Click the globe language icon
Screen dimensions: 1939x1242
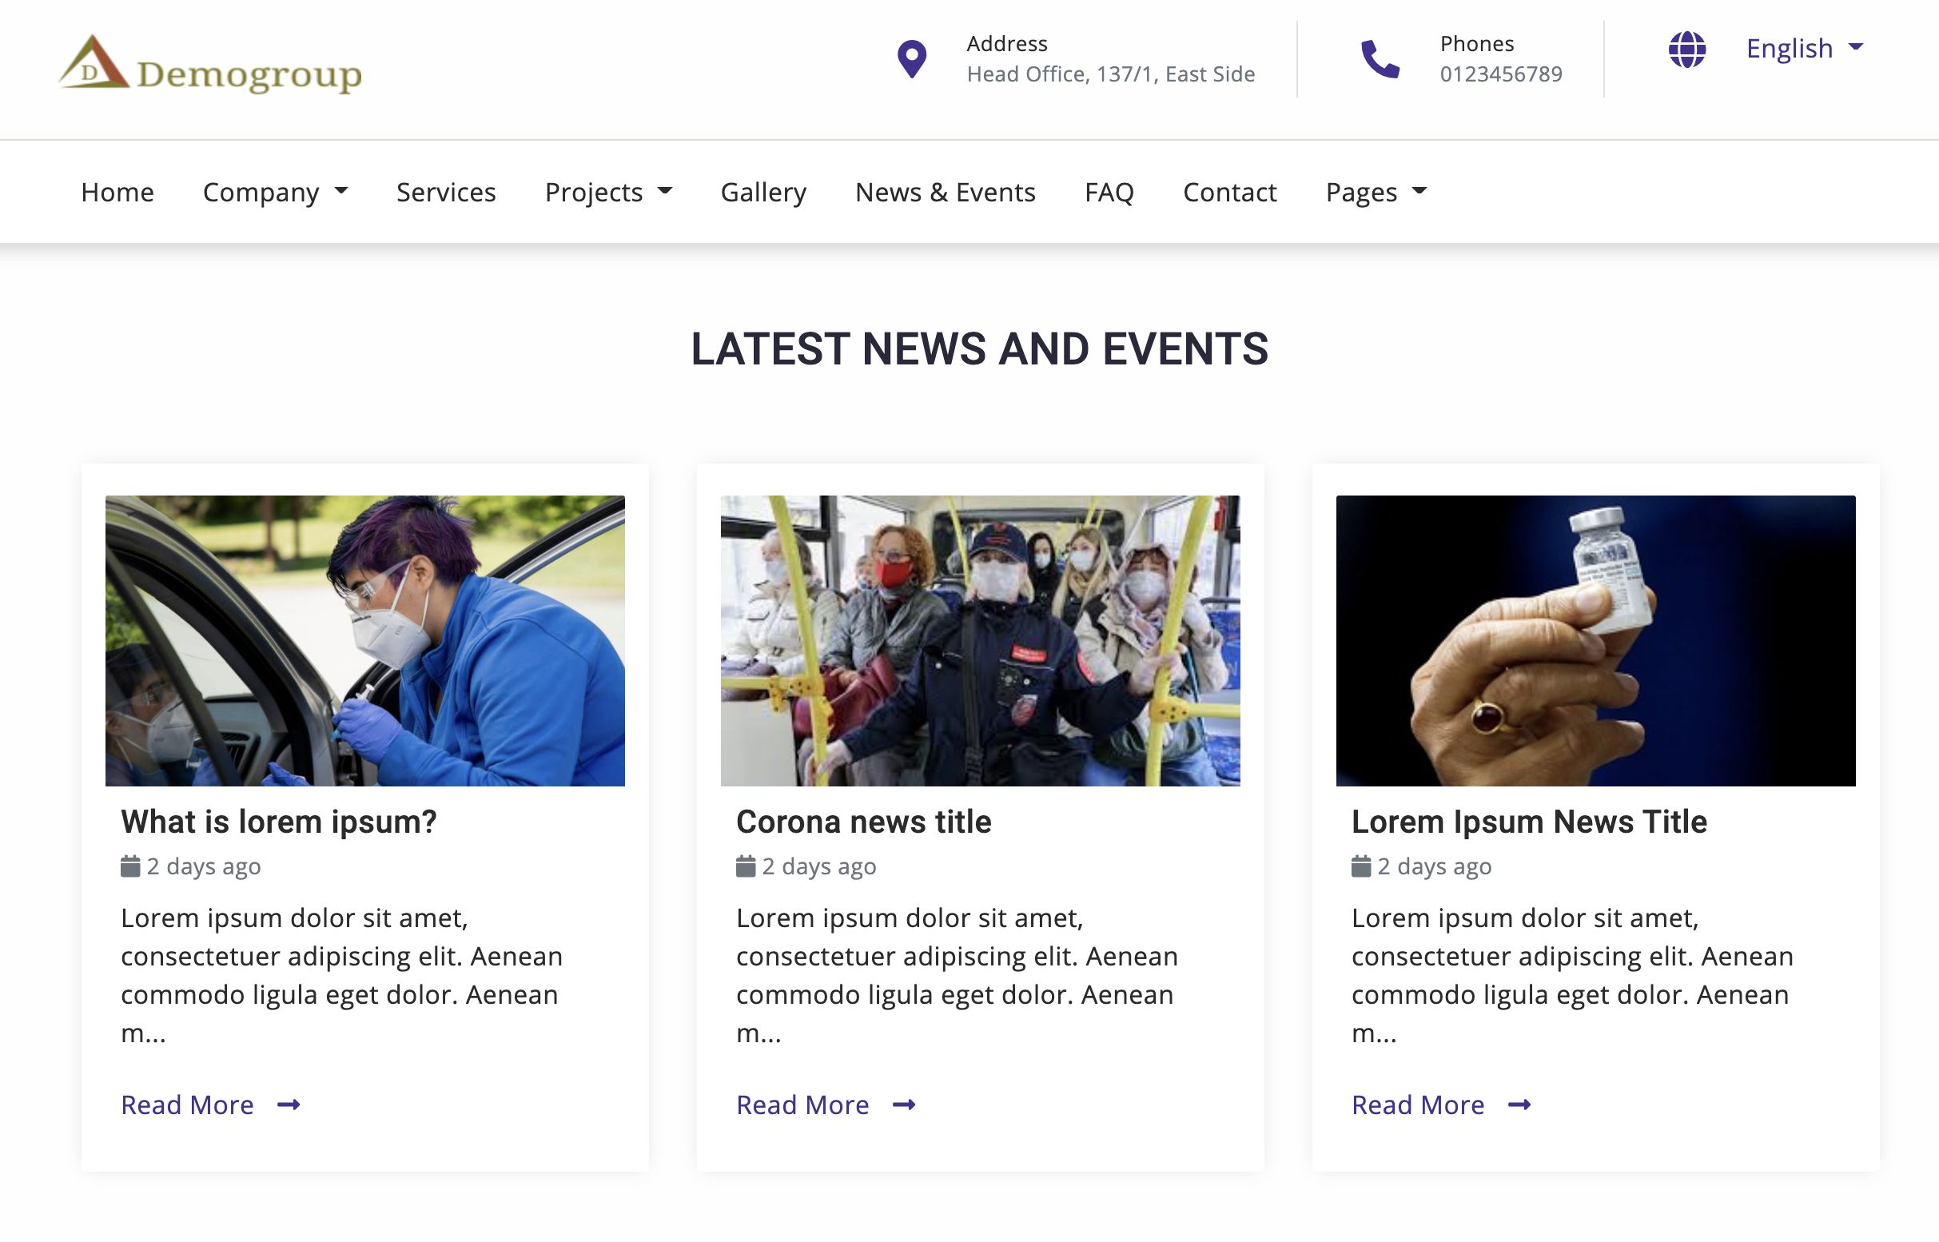[x=1686, y=50]
